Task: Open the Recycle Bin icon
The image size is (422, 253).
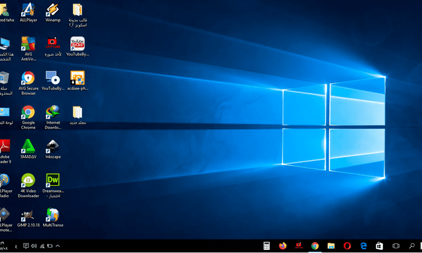Action: 6,83
